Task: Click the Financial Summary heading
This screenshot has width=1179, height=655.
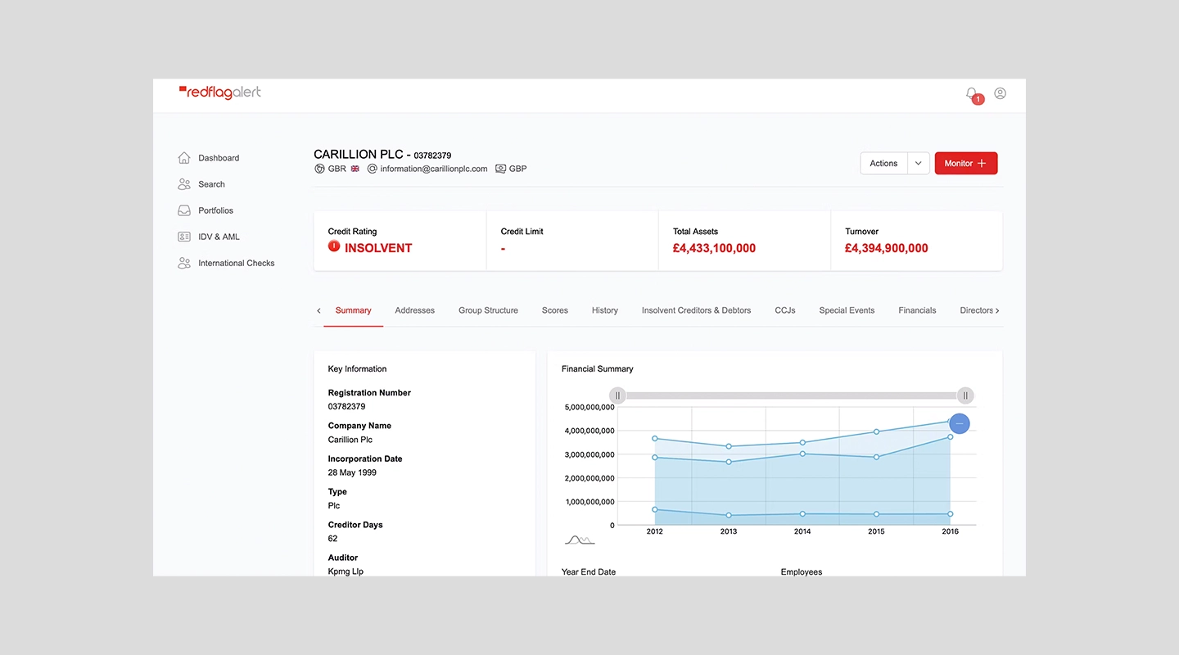Action: pos(598,368)
